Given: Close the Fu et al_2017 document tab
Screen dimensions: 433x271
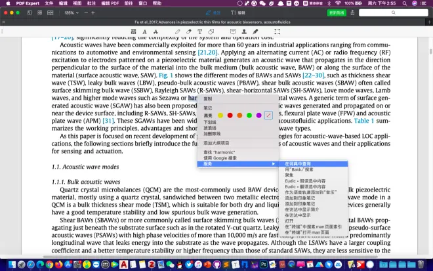Looking at the screenshot, I should 3,22.
